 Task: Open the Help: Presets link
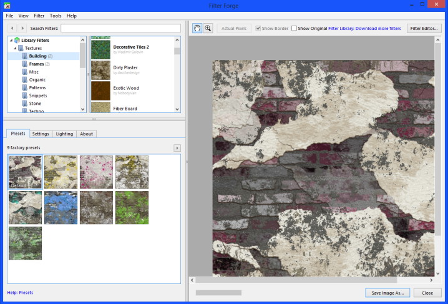pyautogui.click(x=21, y=293)
